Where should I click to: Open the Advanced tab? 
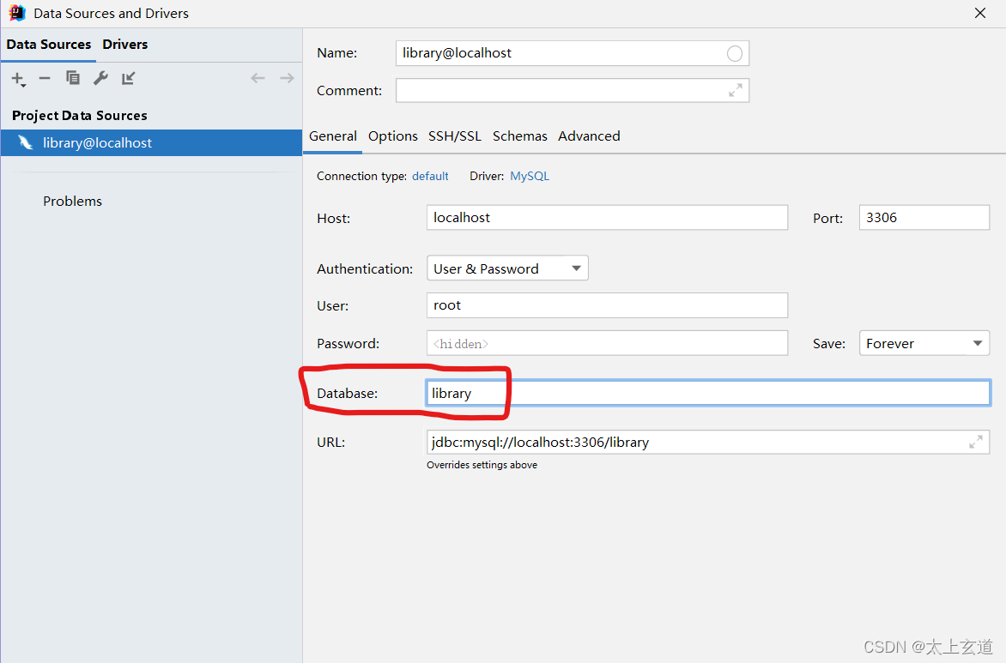pyautogui.click(x=589, y=136)
